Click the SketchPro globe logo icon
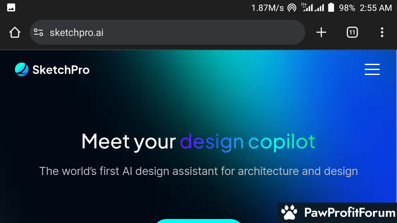 point(22,69)
